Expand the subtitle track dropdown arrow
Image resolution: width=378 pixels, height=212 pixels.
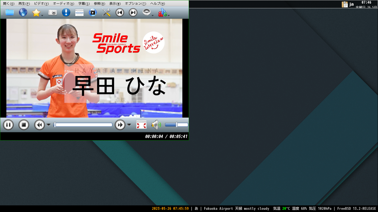(x=169, y=15)
